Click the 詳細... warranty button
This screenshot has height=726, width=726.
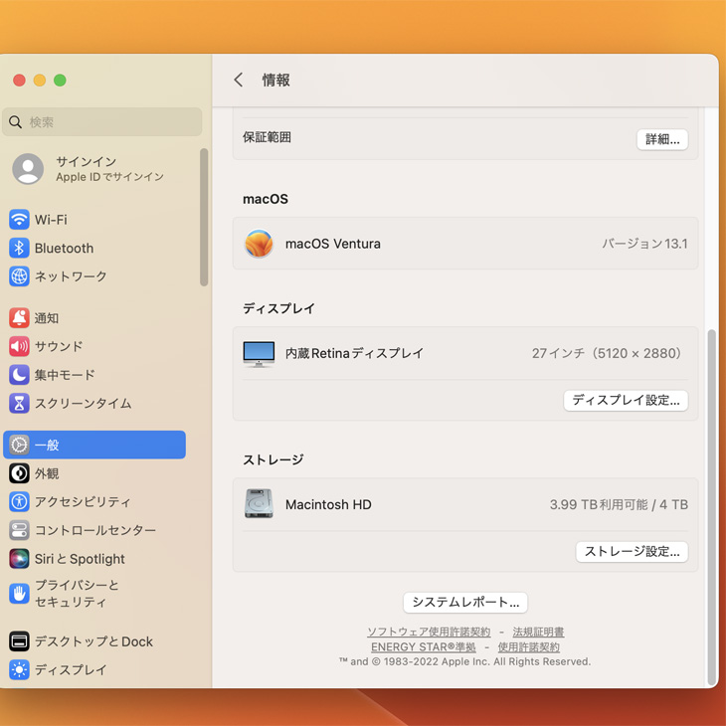pos(662,139)
